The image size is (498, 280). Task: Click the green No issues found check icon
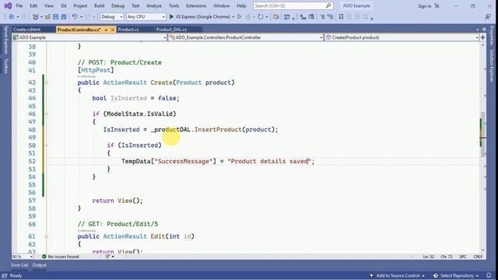pyautogui.click(x=44, y=256)
